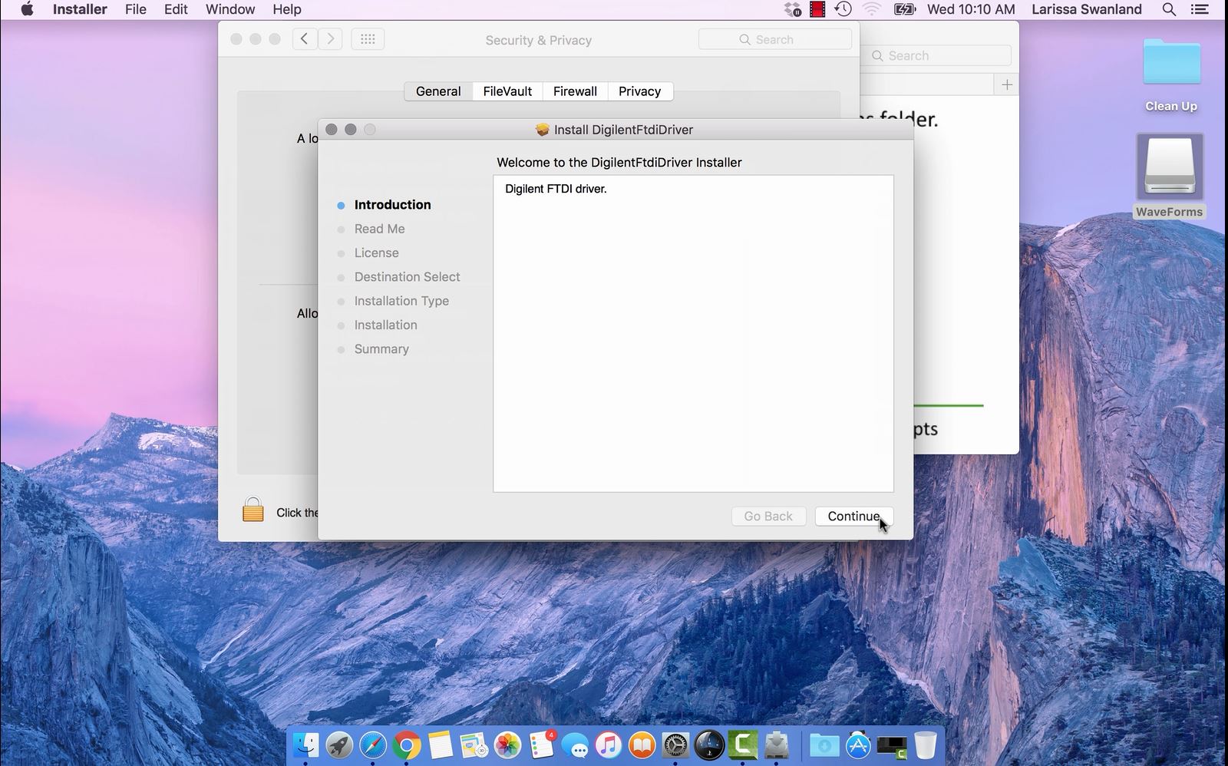Open Google Chrome from the Dock
The height and width of the screenshot is (766, 1228).
(x=407, y=745)
